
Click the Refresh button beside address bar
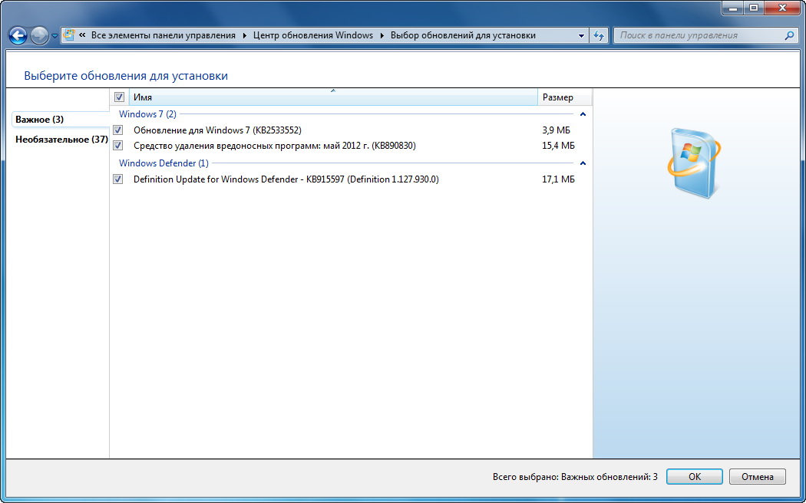pyautogui.click(x=599, y=35)
